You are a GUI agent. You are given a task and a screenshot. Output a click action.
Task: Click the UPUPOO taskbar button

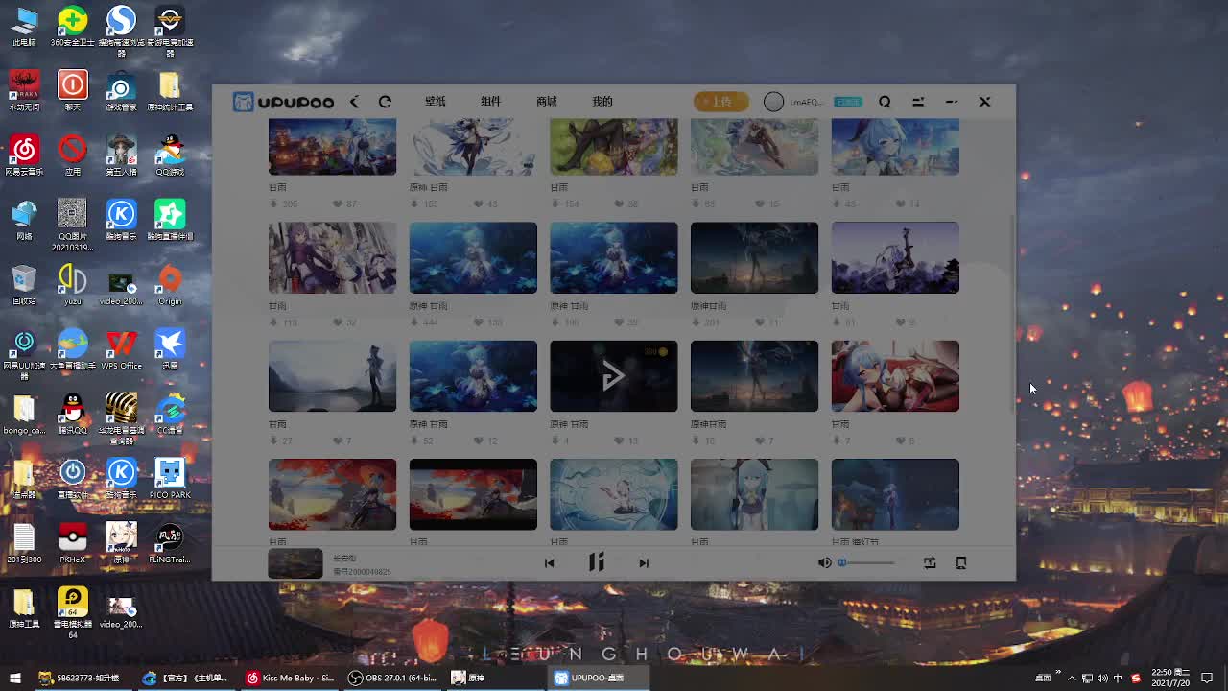(599, 678)
